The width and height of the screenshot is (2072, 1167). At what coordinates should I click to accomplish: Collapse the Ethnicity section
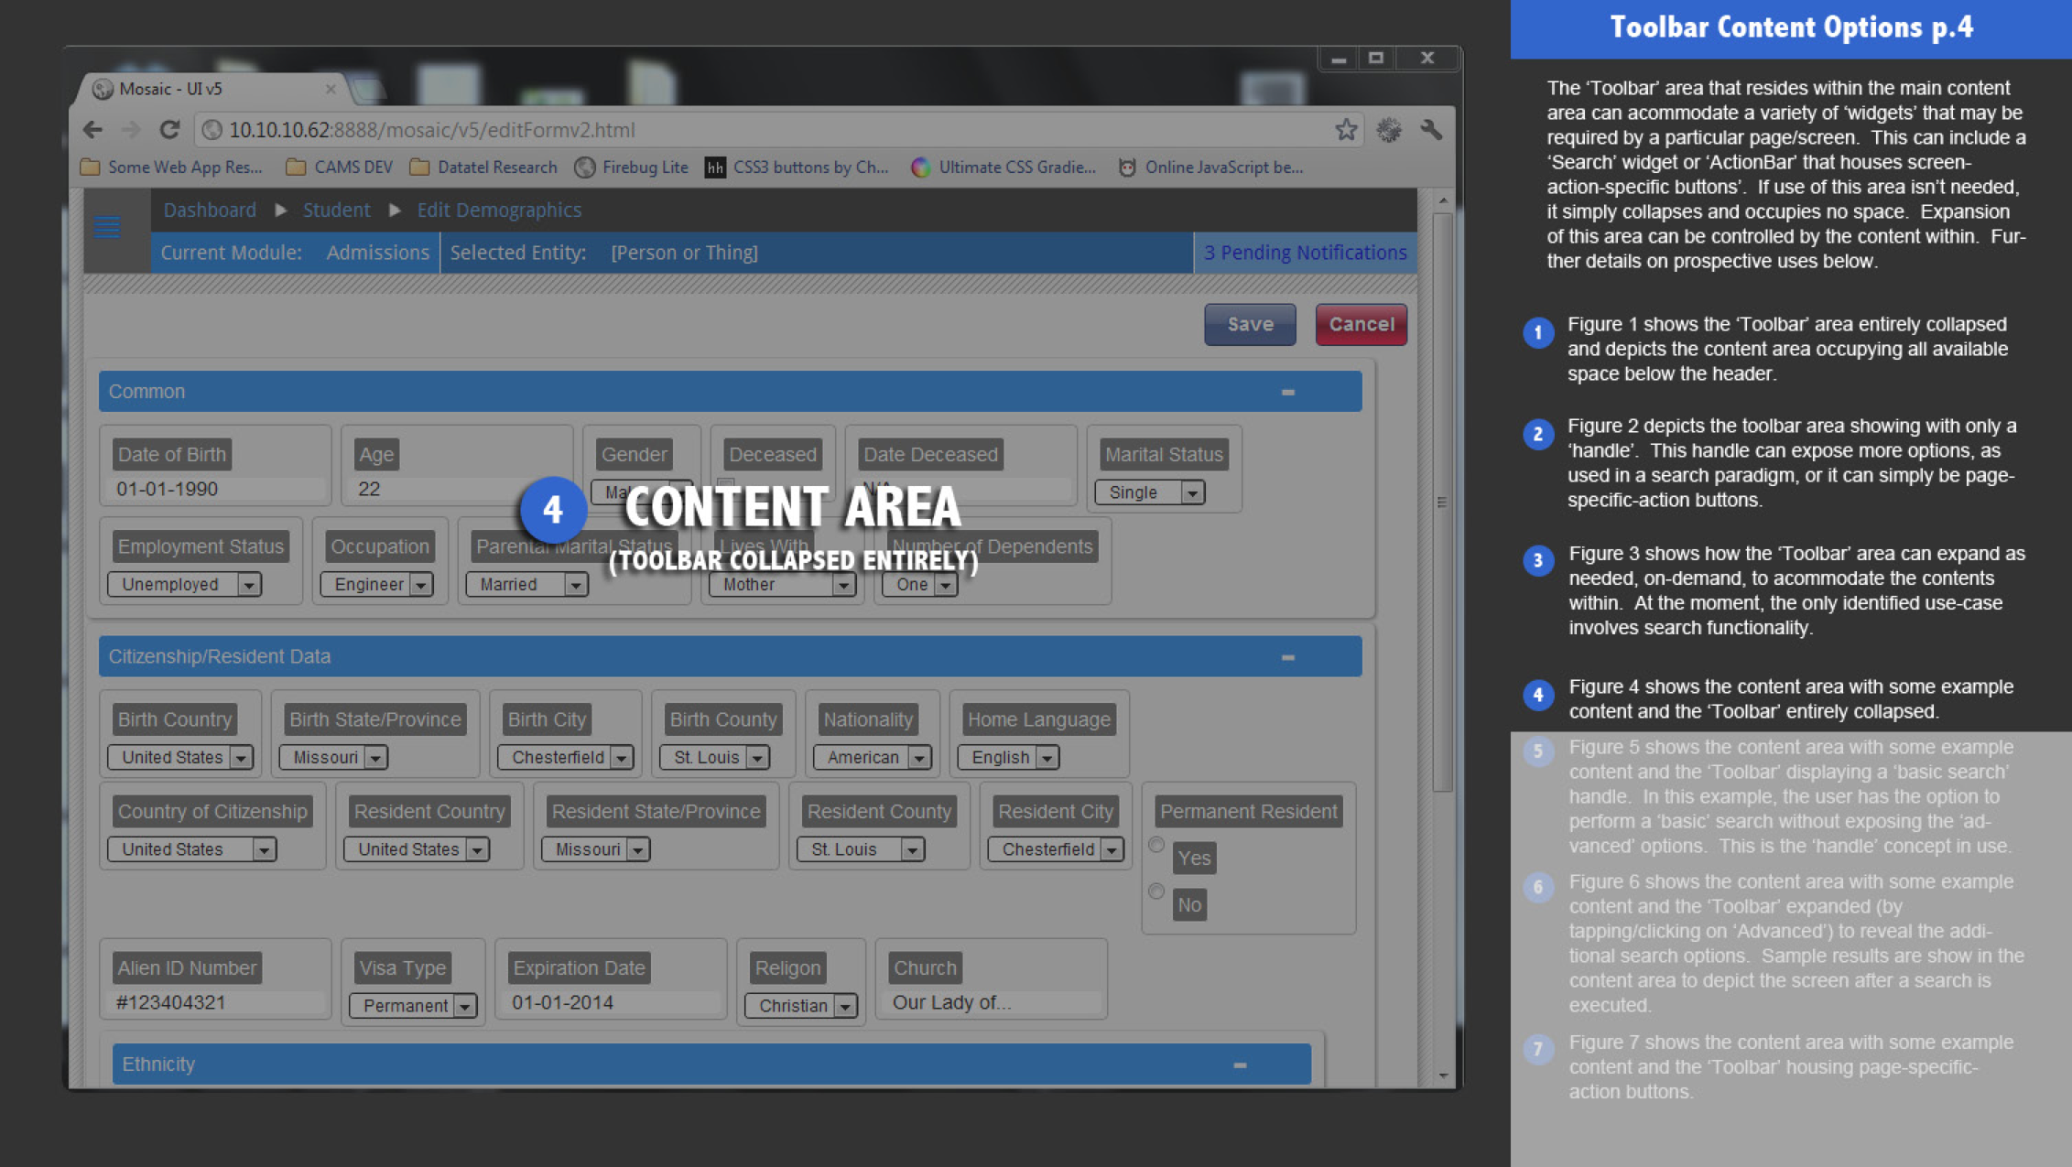(1240, 1064)
